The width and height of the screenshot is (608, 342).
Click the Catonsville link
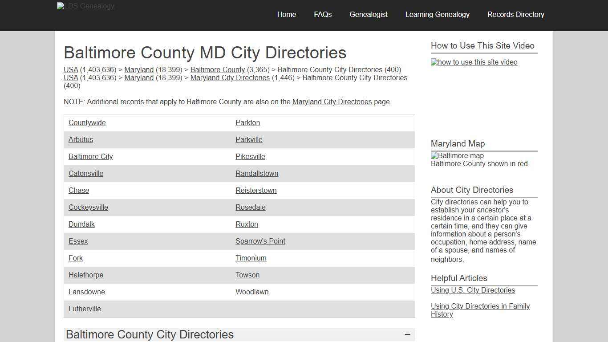click(85, 173)
